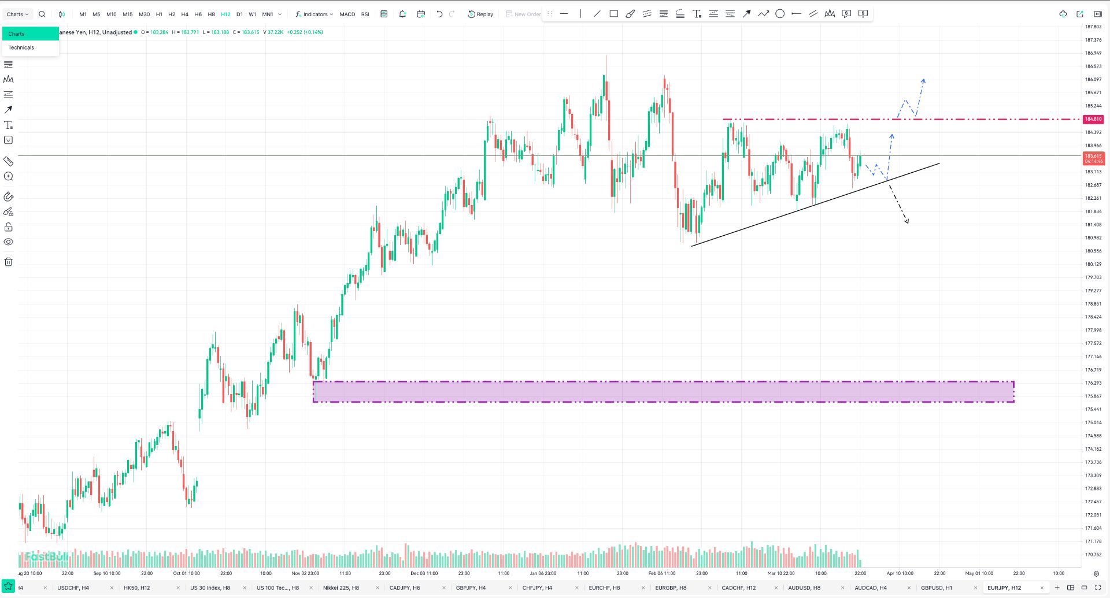Choose Technicals from the dropdown menu
The width and height of the screenshot is (1110, 598).
[21, 48]
